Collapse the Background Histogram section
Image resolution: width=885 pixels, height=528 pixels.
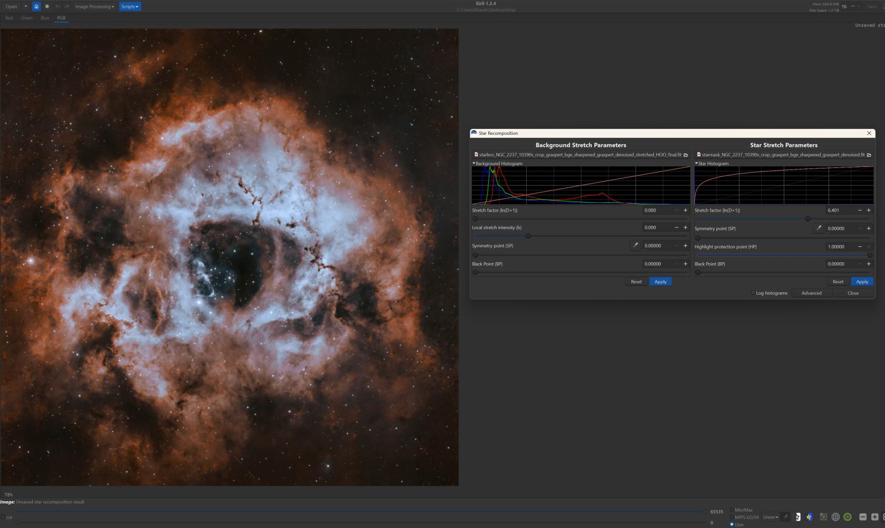(474, 164)
